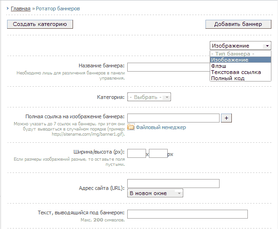This screenshot has height=229, width=278.
Task: Focus the Адрес сайта URL field
Action: pos(173,184)
